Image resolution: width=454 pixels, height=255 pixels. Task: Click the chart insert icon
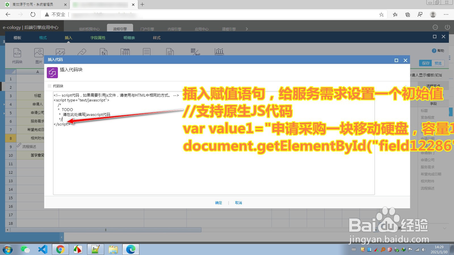click(x=219, y=52)
